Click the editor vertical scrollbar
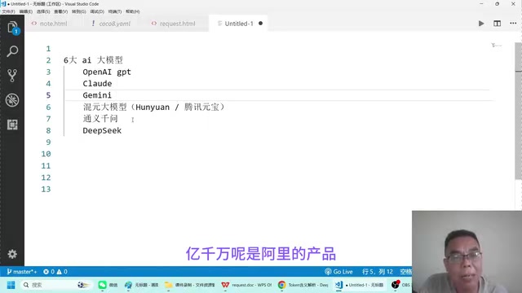Image resolution: width=522 pixels, height=293 pixels. (519, 112)
